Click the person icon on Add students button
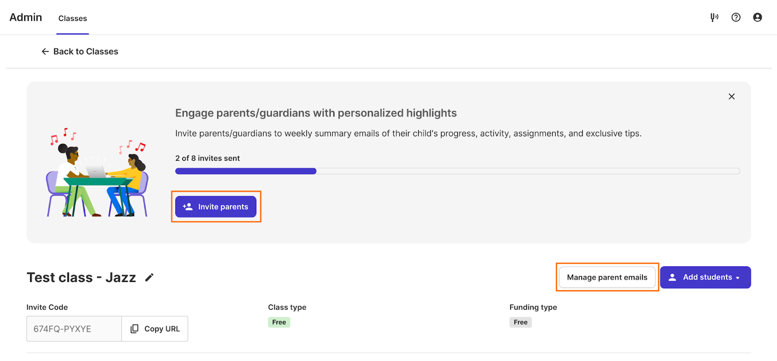Image resolution: width=777 pixels, height=361 pixels. (672, 277)
